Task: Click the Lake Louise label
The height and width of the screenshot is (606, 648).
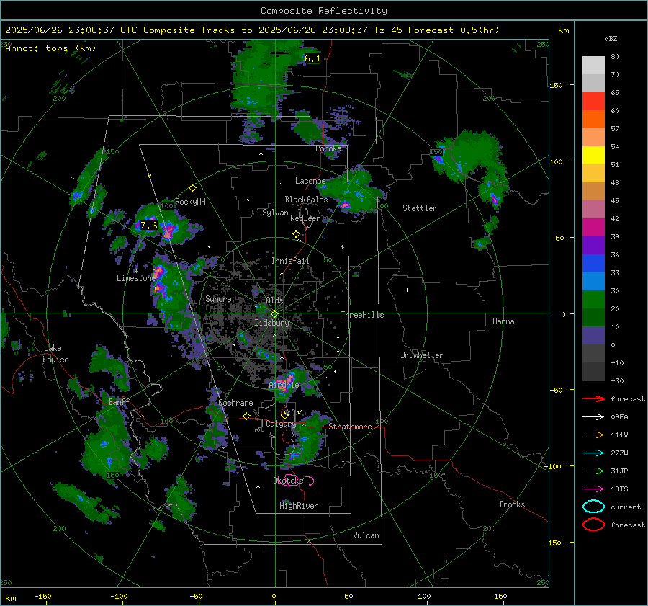Action: [56, 354]
